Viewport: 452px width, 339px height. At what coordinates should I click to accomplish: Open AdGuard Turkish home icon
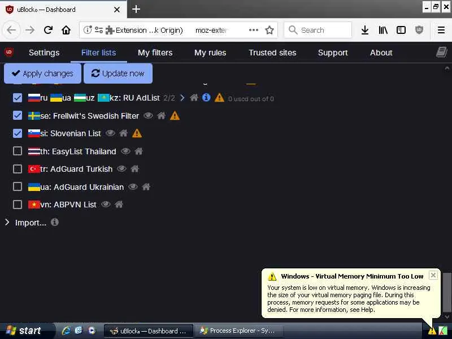[x=135, y=169]
